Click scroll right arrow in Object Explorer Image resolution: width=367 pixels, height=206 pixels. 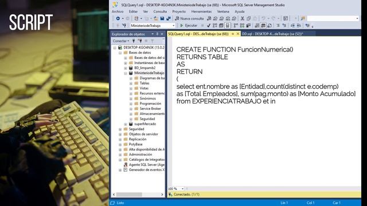[162, 195]
